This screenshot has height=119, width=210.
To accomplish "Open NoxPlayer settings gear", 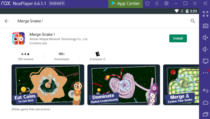I will point(166,3).
